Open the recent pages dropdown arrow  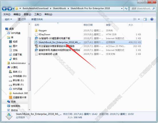pos(13,9)
